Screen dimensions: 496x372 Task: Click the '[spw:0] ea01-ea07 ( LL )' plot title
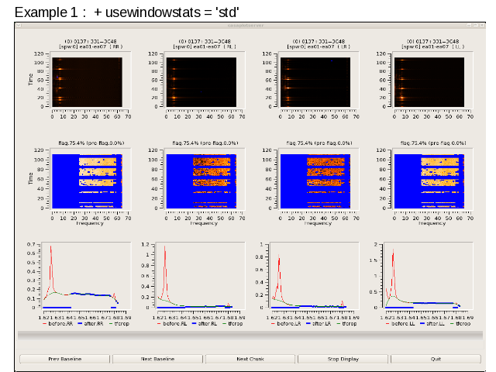coord(432,46)
